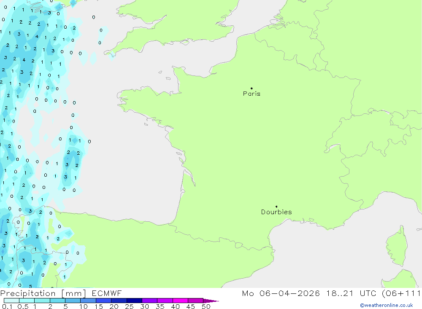Select the 15–20 mm legend swatch
422x309 pixels.
(x=103, y=301)
